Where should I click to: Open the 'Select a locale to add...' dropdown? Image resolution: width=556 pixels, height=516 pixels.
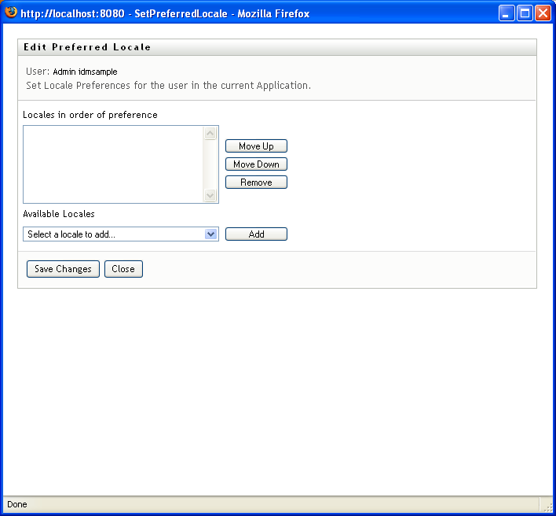click(x=121, y=234)
